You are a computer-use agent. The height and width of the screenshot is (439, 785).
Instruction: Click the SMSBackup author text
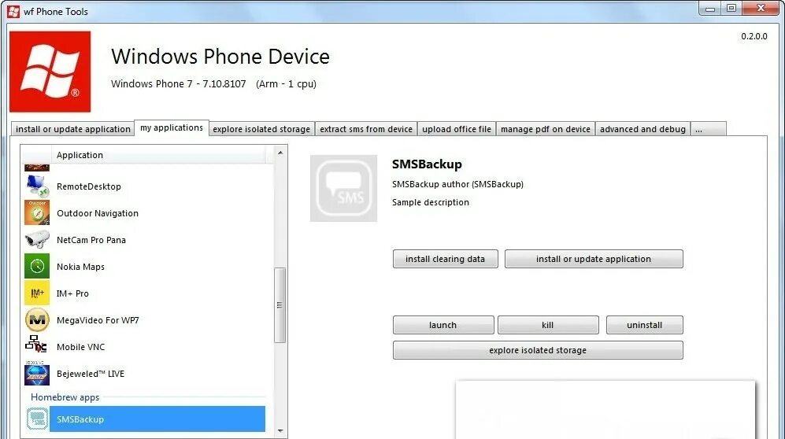click(x=457, y=184)
